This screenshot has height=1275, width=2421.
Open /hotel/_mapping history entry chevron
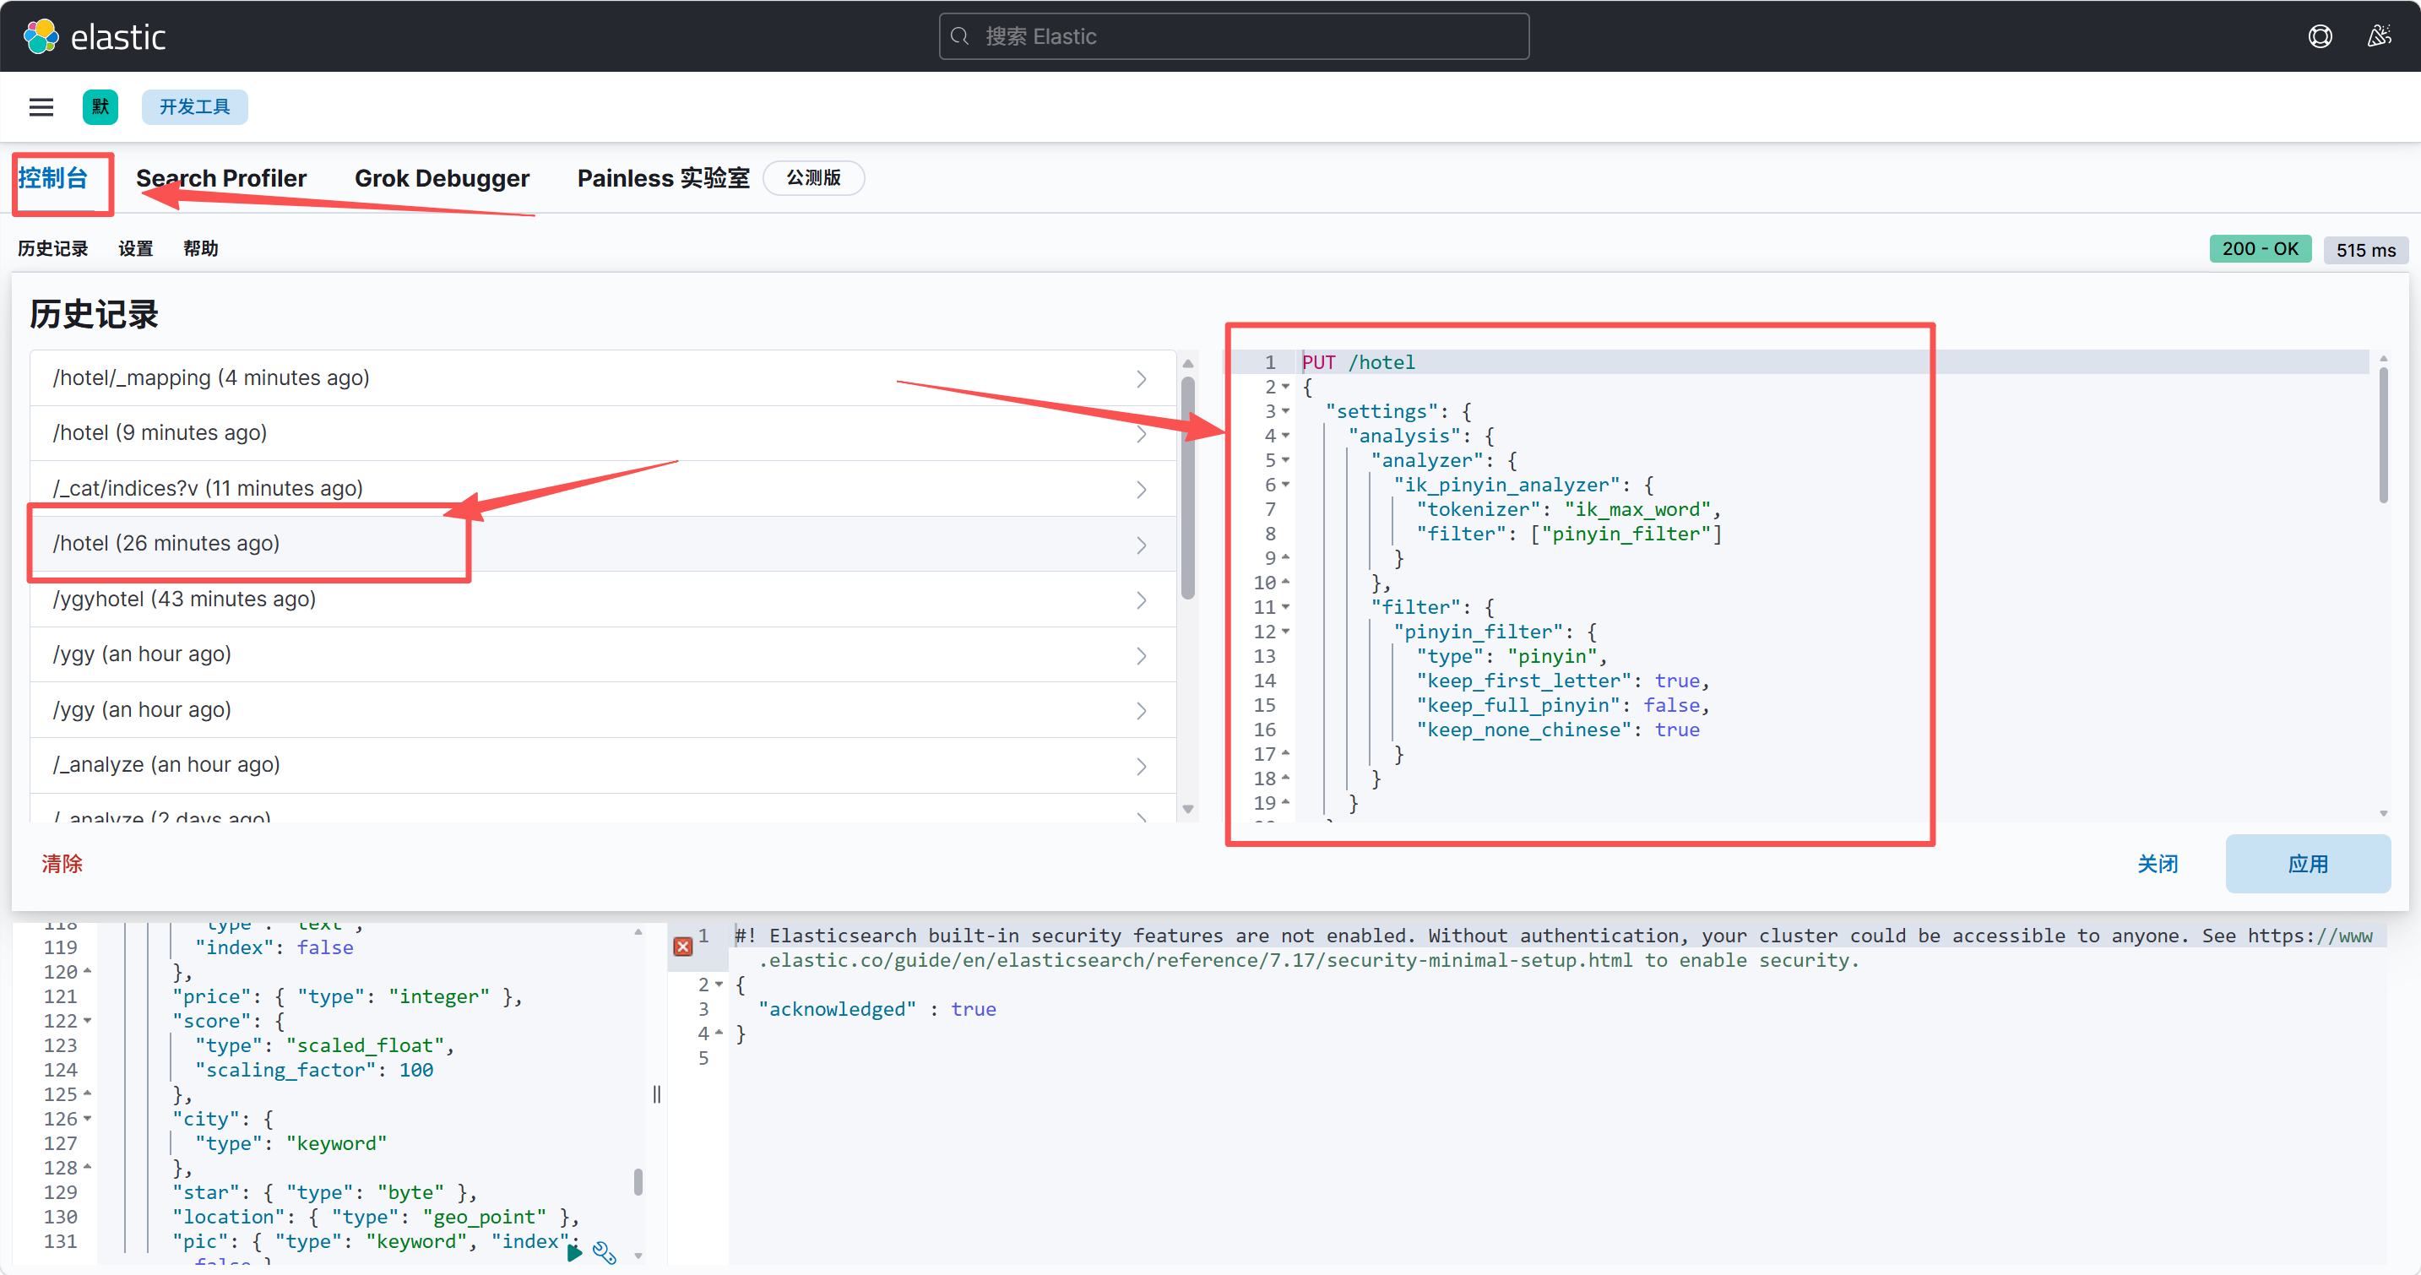(x=1141, y=378)
